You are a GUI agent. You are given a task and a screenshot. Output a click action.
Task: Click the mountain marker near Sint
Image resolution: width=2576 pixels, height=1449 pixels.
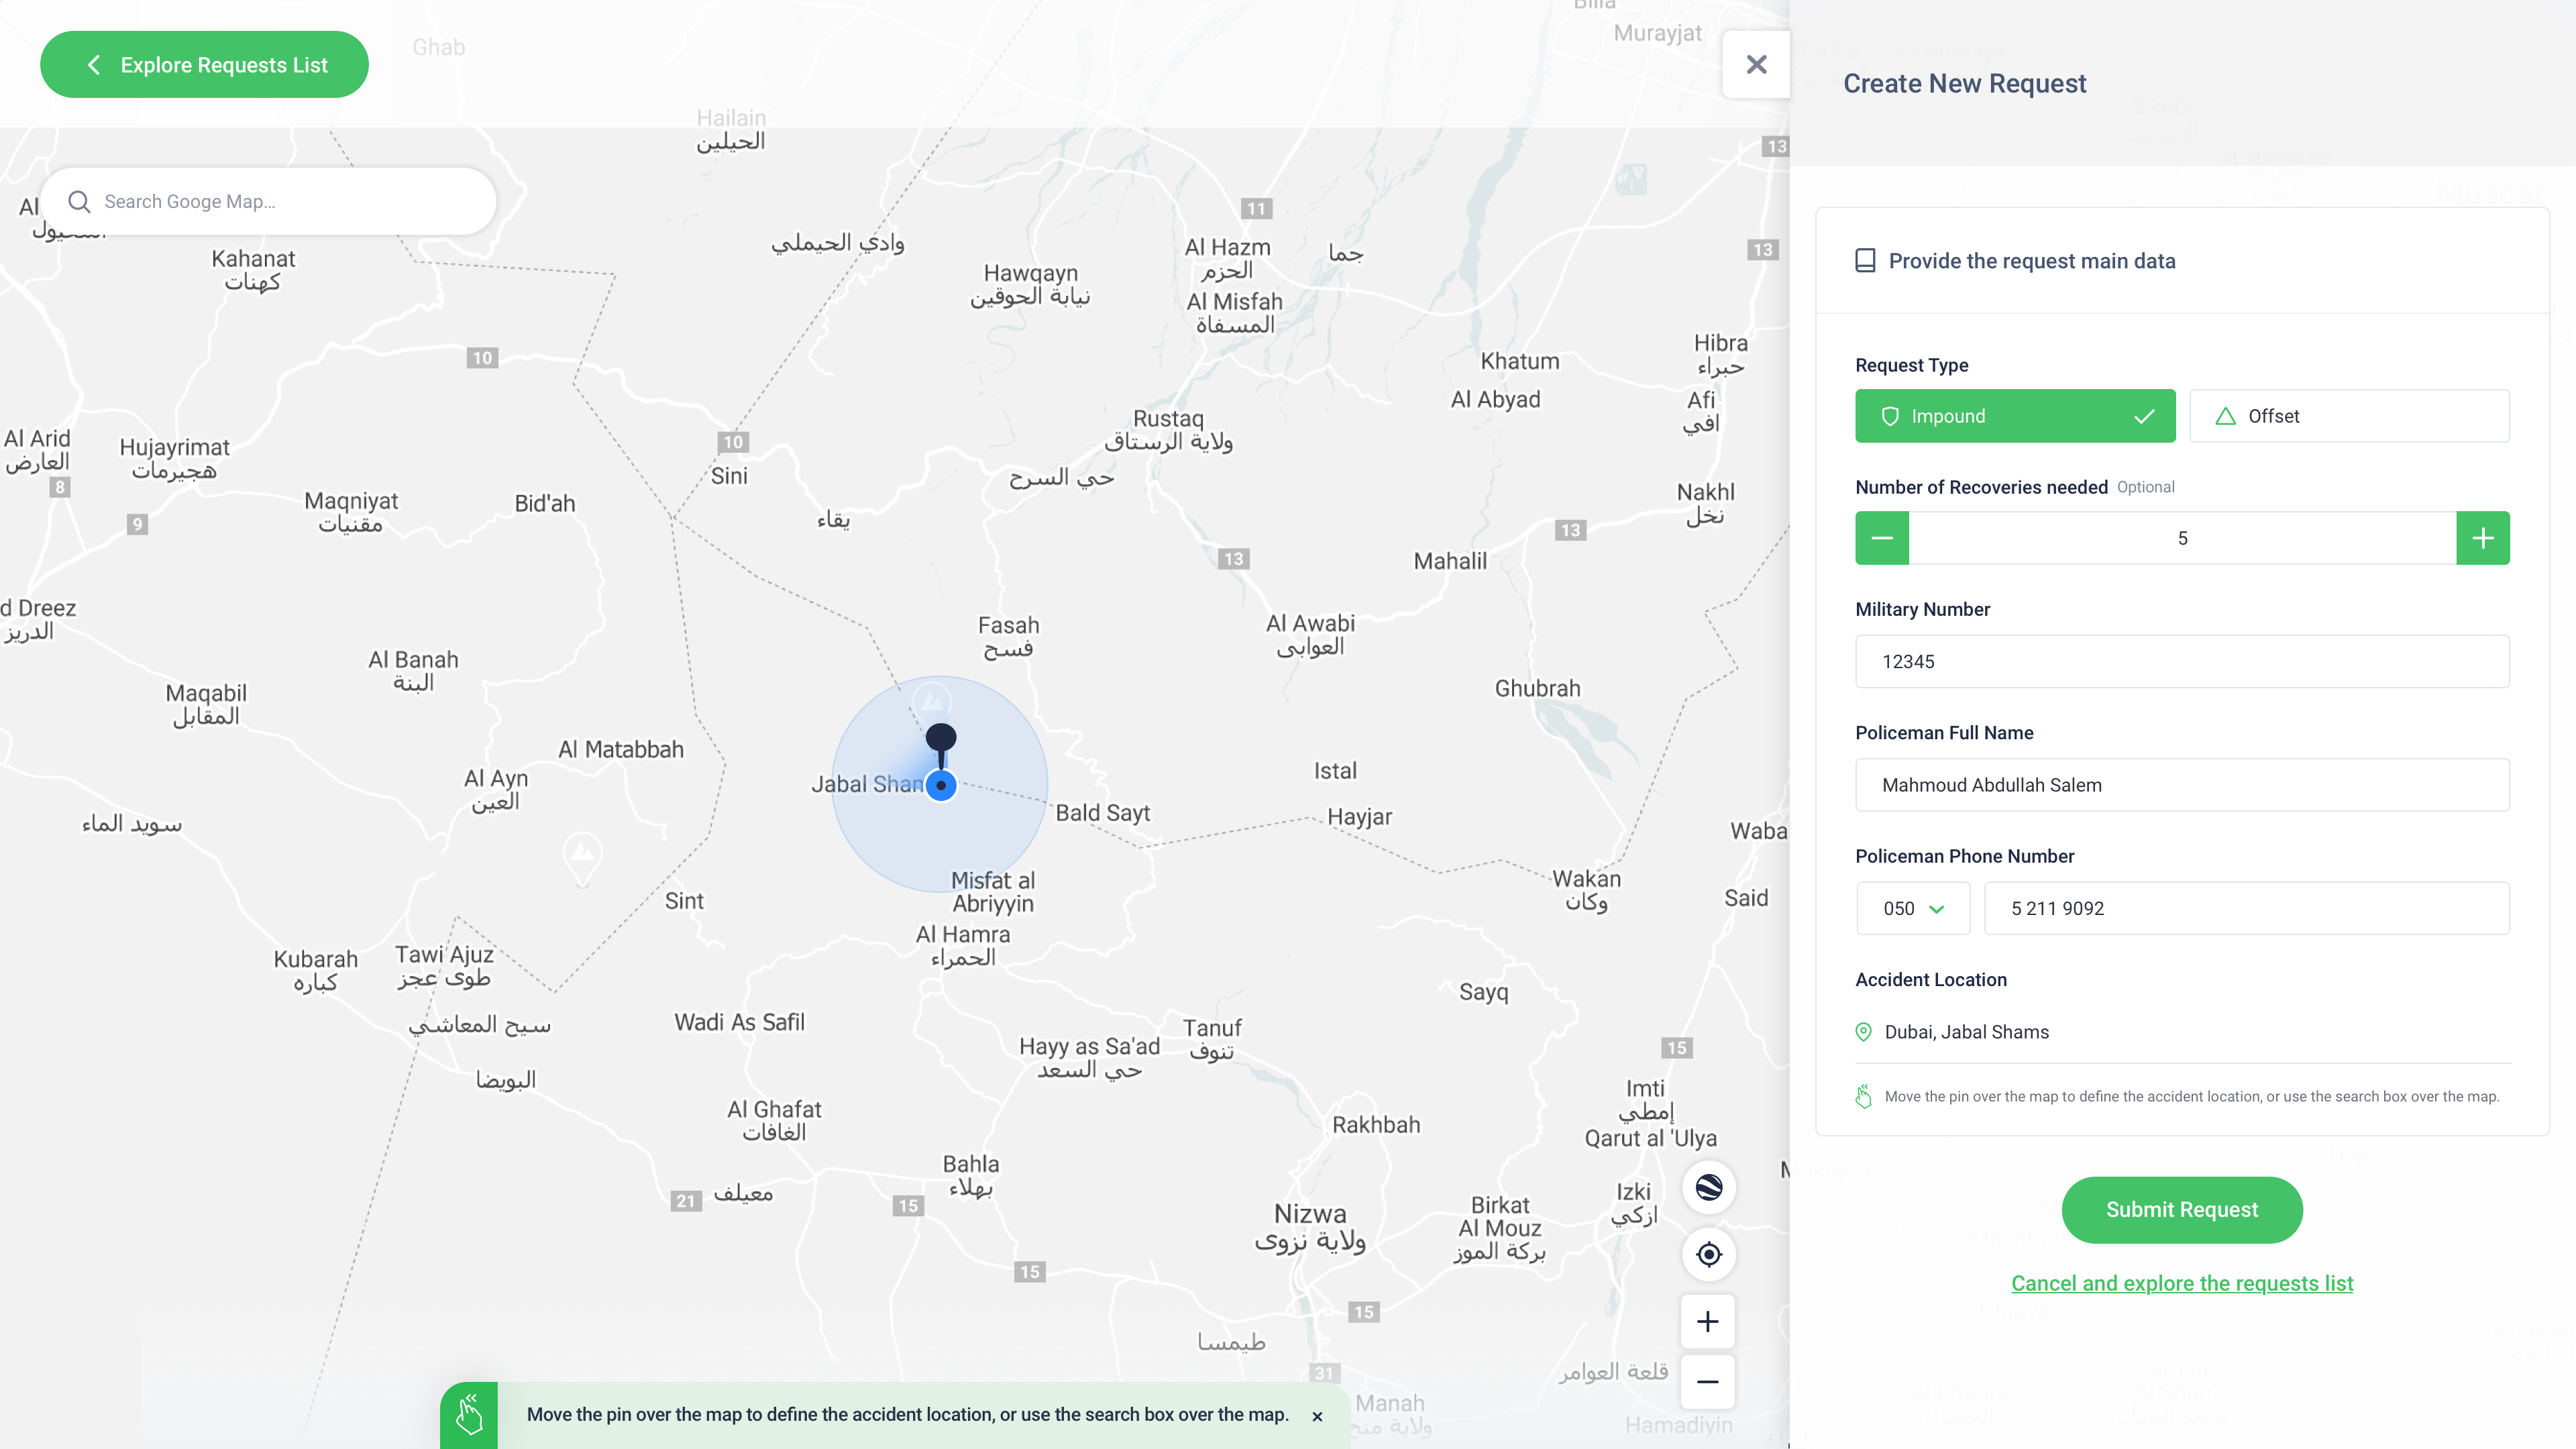point(582,858)
